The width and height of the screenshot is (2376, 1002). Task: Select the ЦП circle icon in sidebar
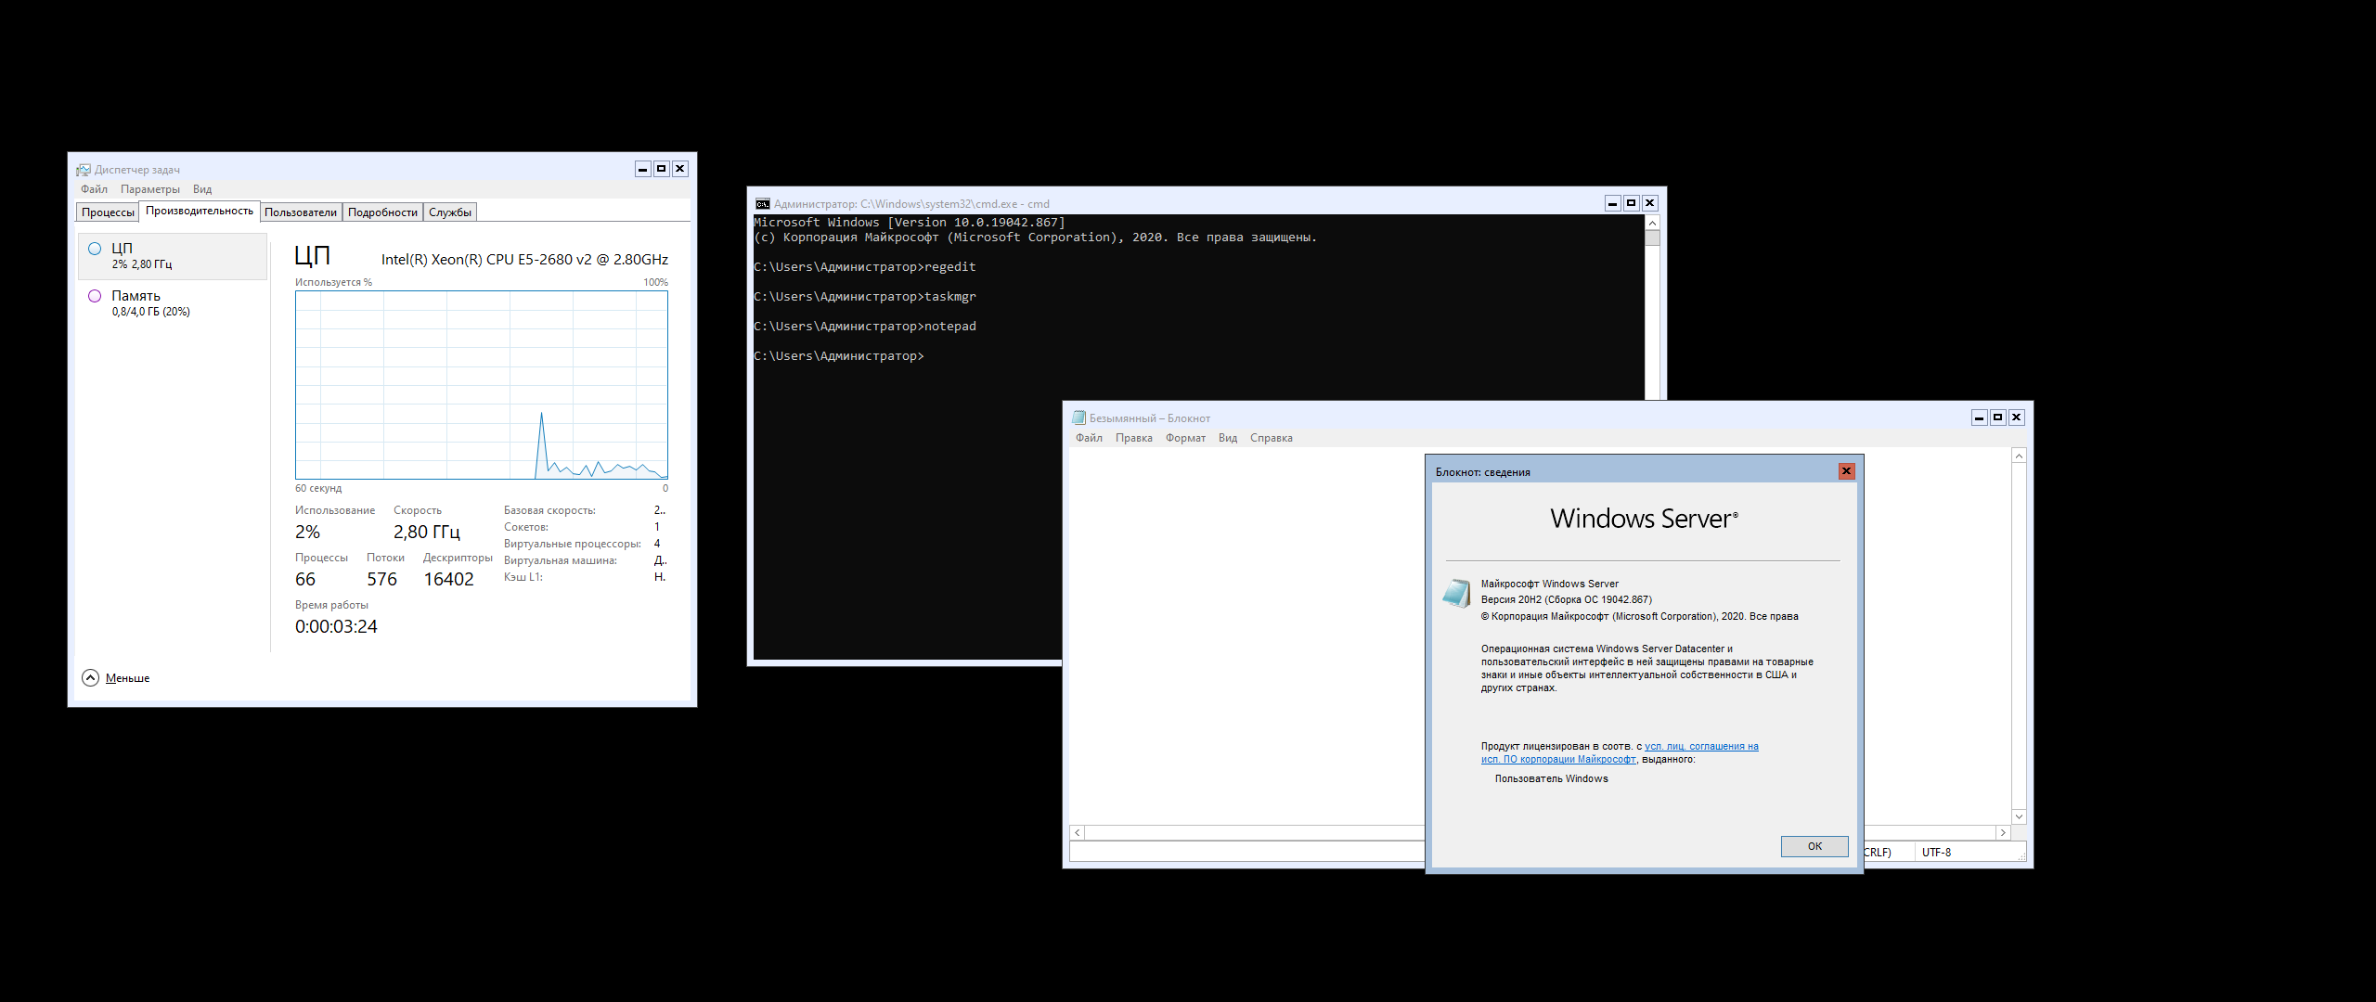pyautogui.click(x=95, y=249)
